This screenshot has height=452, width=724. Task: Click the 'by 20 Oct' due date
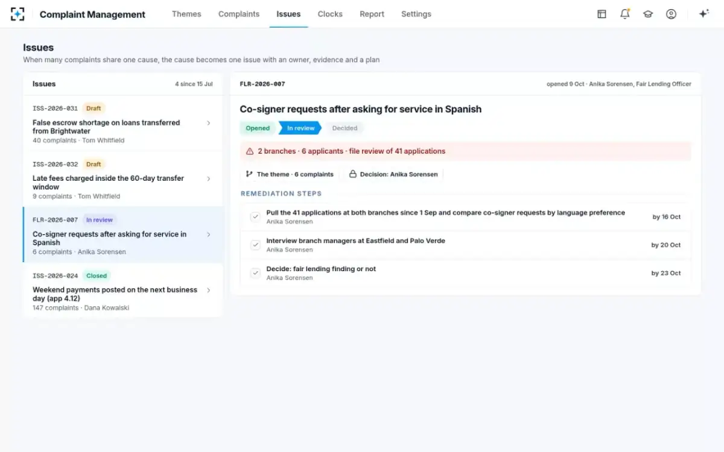(666, 245)
